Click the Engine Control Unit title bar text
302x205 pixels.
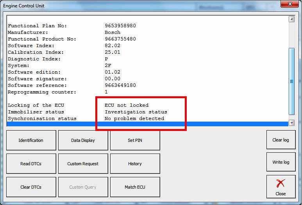click(24, 6)
